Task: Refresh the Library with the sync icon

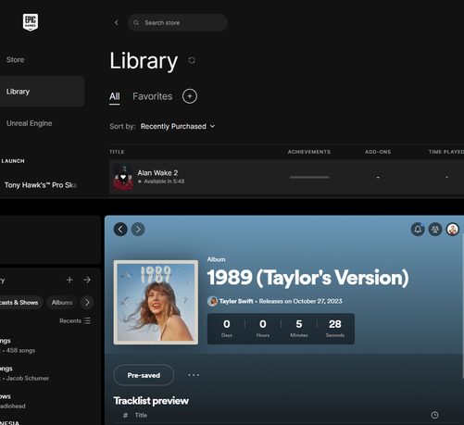Action: [x=192, y=60]
